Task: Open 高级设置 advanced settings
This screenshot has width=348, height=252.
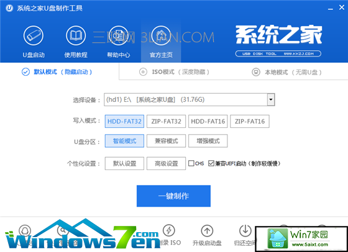Action: click(166, 163)
